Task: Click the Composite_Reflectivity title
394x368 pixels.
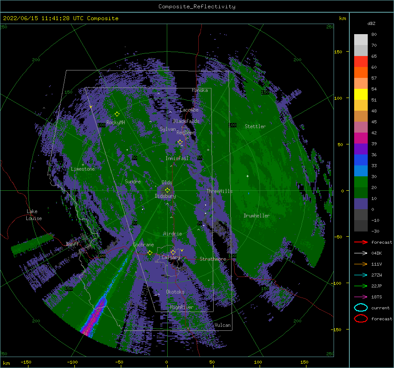Action: (x=197, y=7)
